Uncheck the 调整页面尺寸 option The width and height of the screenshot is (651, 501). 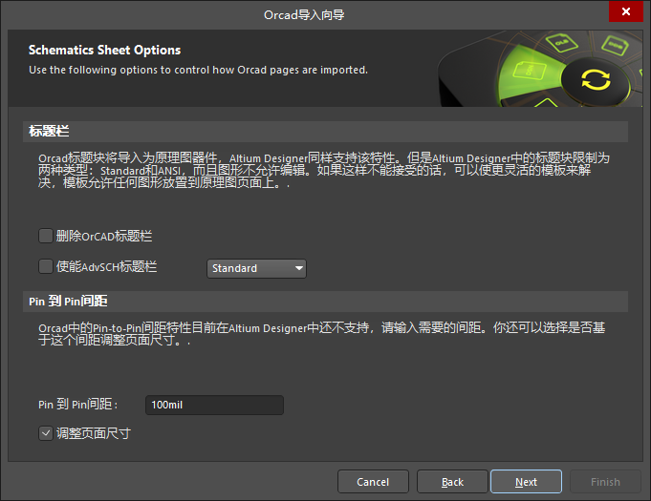[x=46, y=433]
